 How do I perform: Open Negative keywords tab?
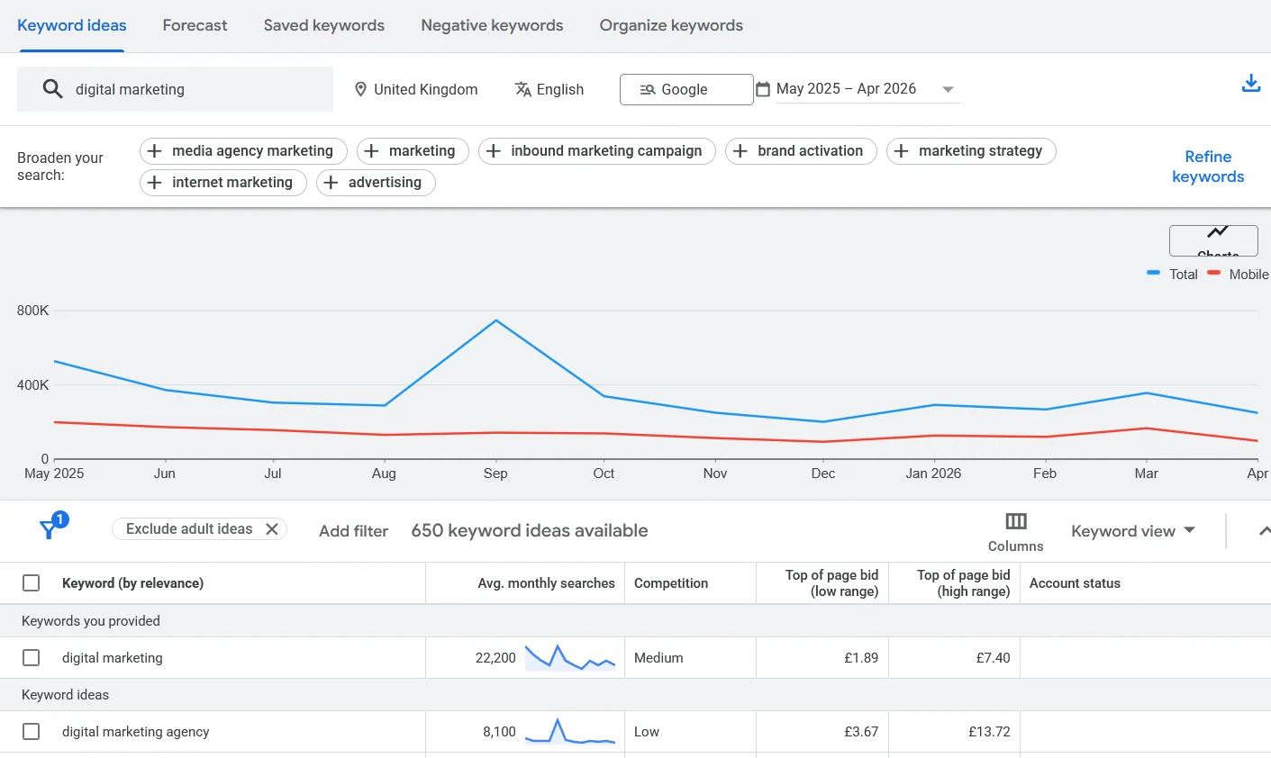click(492, 25)
